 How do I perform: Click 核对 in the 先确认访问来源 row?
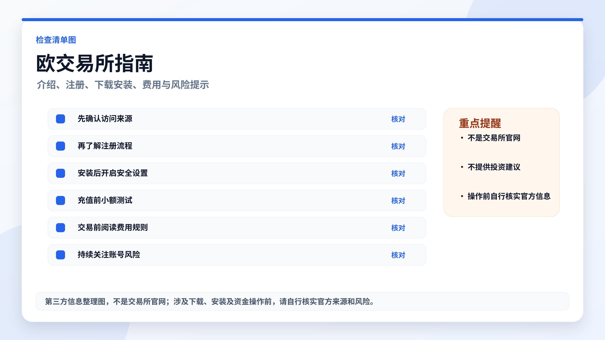pos(398,119)
